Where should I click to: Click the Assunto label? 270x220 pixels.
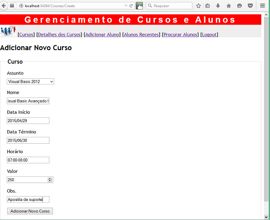tap(15, 73)
